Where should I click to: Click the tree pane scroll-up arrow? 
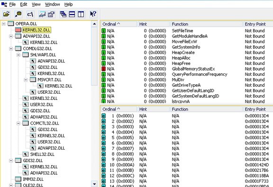(94, 24)
